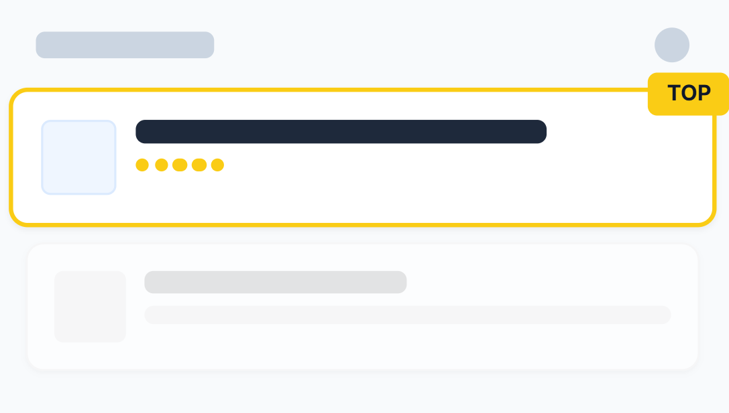Select the third yellow rating dot
The height and width of the screenshot is (413, 729).
tap(180, 165)
